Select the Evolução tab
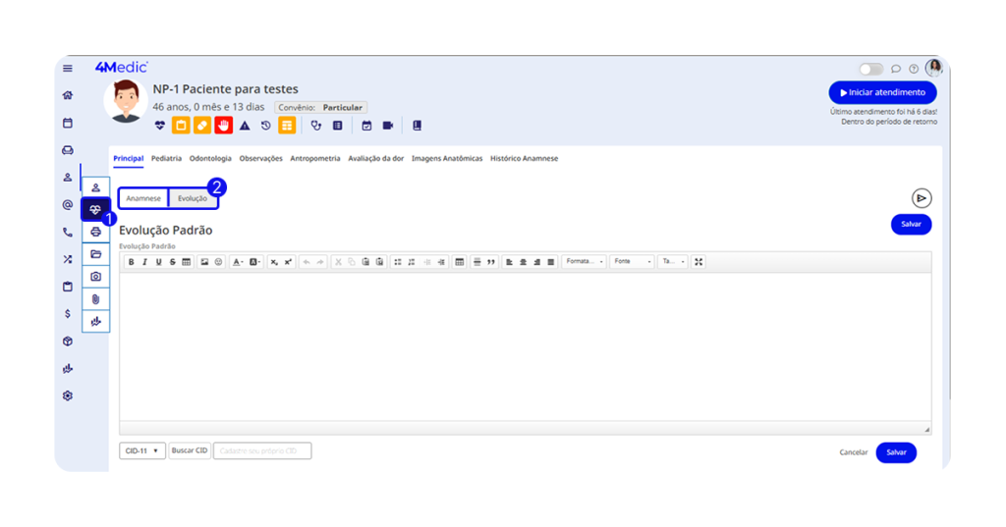 point(193,198)
